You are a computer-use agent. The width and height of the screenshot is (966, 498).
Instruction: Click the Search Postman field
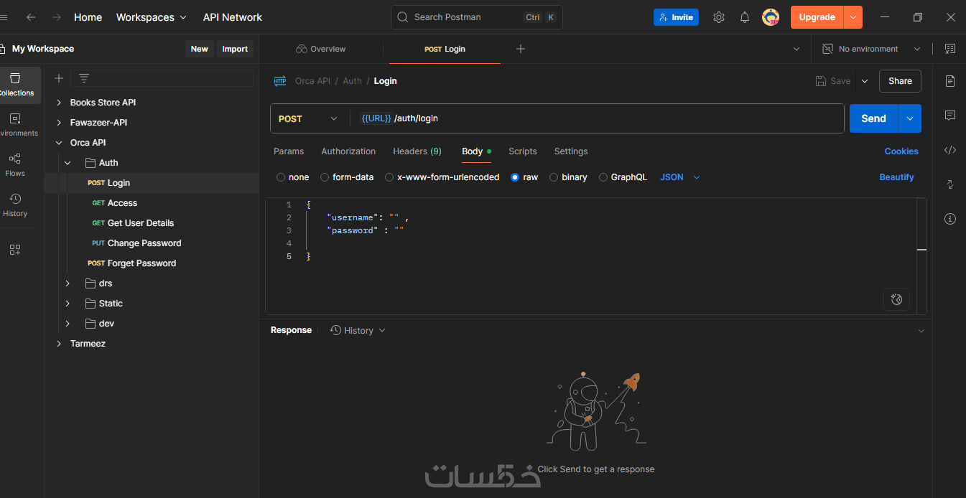[477, 17]
